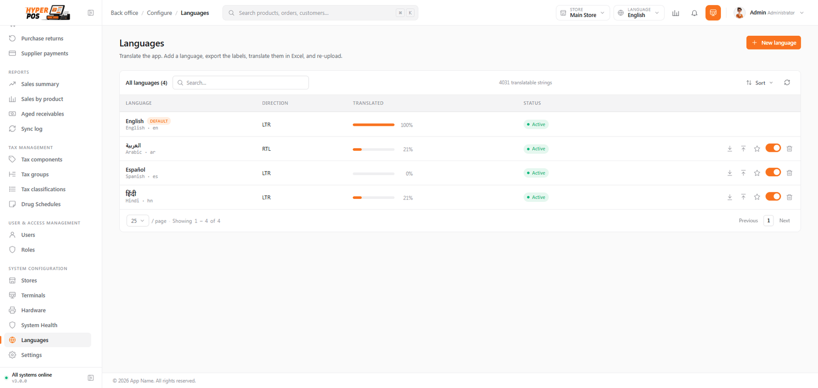
Task: Set Hindi as default with star icon
Action: point(757,197)
